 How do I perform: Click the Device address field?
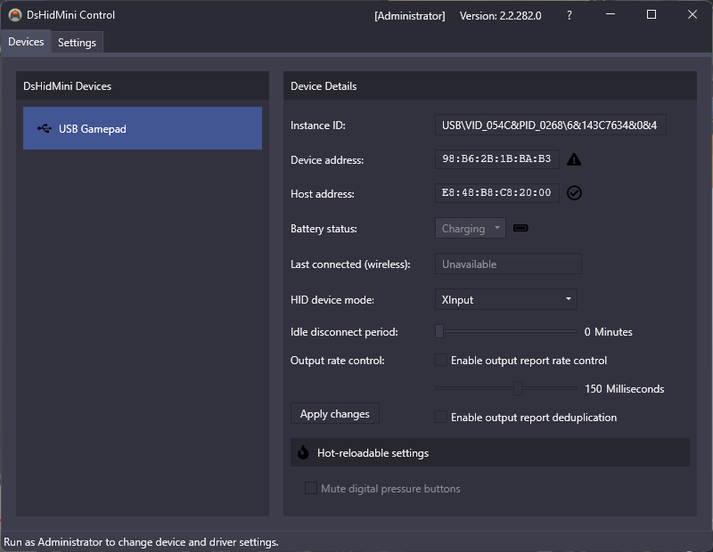point(497,159)
